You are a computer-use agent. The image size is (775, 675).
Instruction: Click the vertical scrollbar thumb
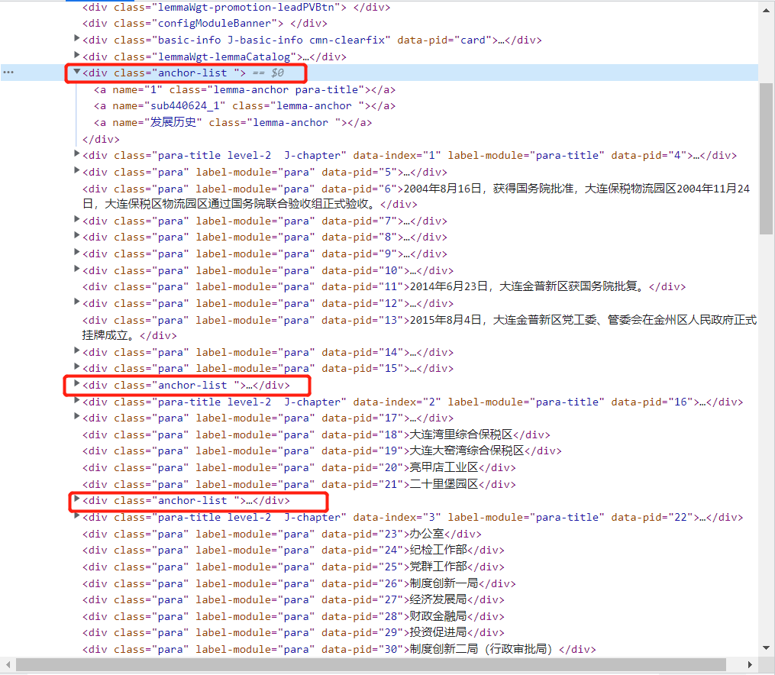pyautogui.click(x=766, y=159)
